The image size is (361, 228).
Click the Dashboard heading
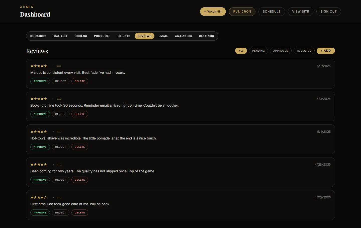(35, 15)
